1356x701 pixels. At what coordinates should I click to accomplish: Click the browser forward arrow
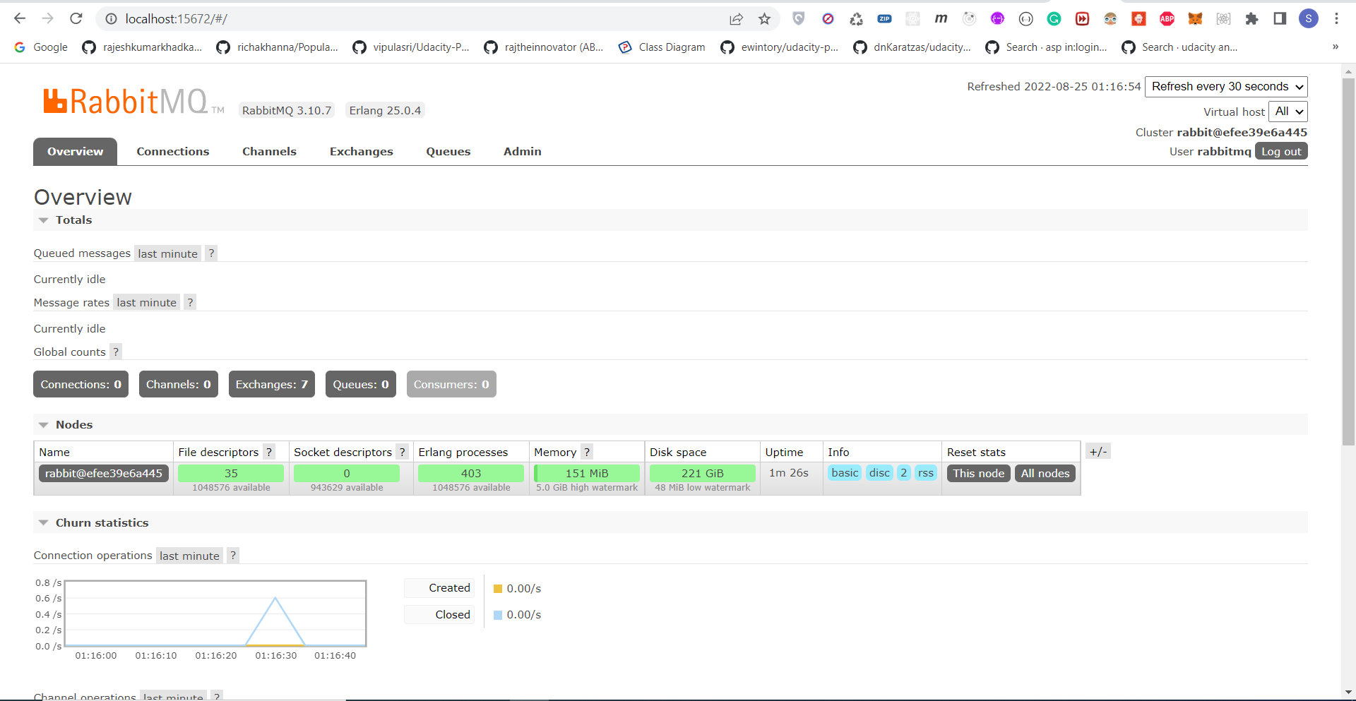pos(48,18)
